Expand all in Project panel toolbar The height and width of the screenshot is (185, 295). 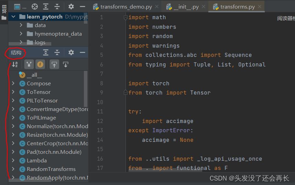tap(46, 7)
